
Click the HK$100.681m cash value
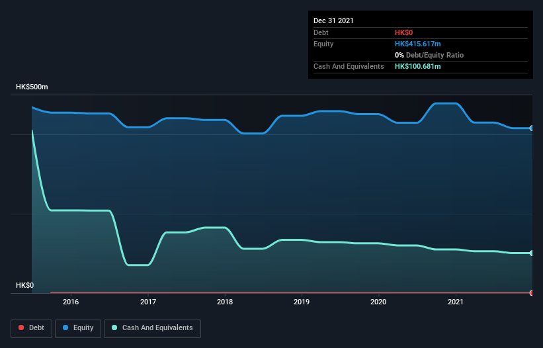point(417,66)
